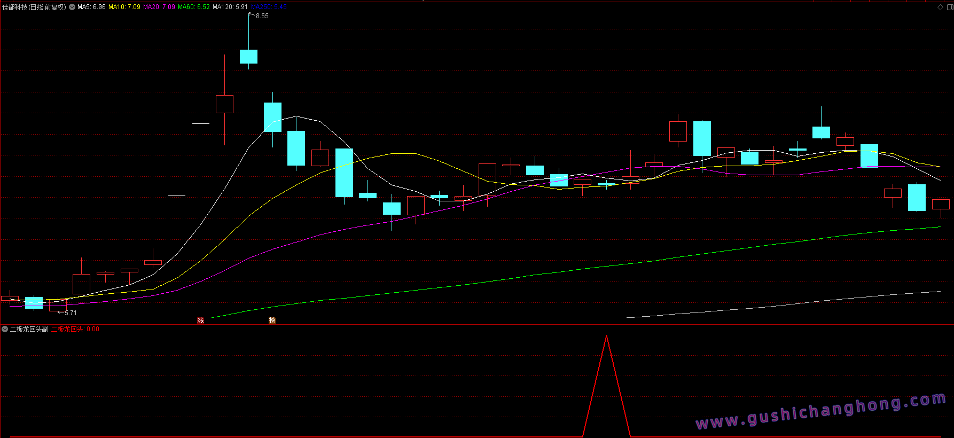Select the MA5 indicator label

[x=91, y=7]
